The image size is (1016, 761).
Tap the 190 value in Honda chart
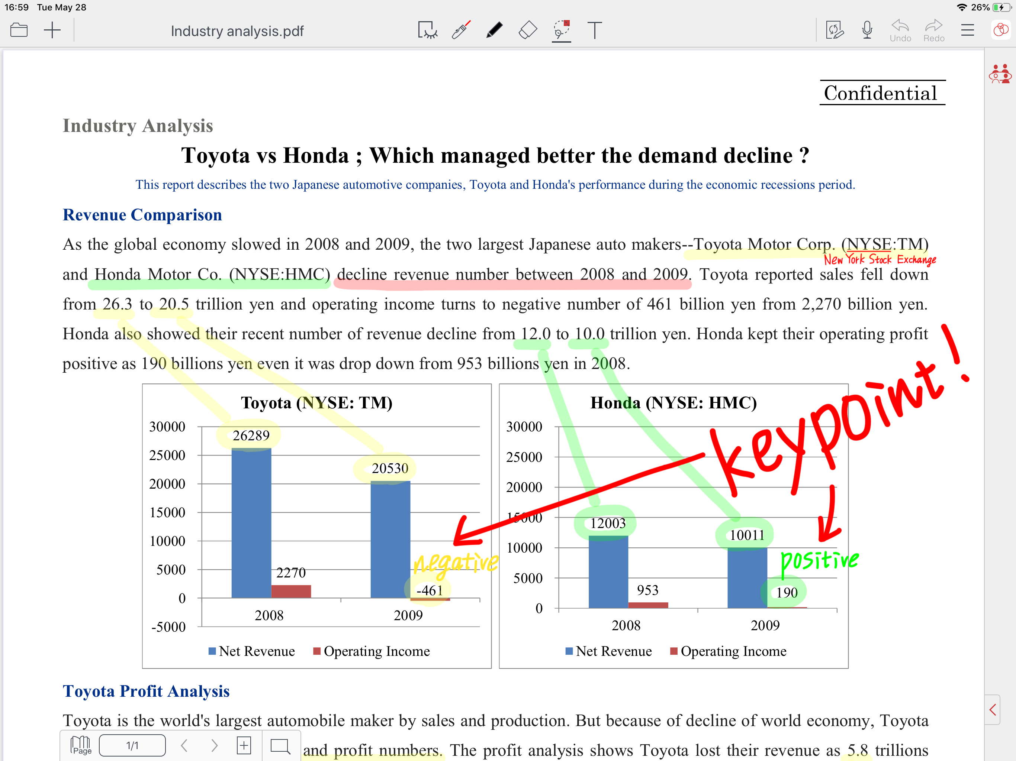(x=787, y=593)
